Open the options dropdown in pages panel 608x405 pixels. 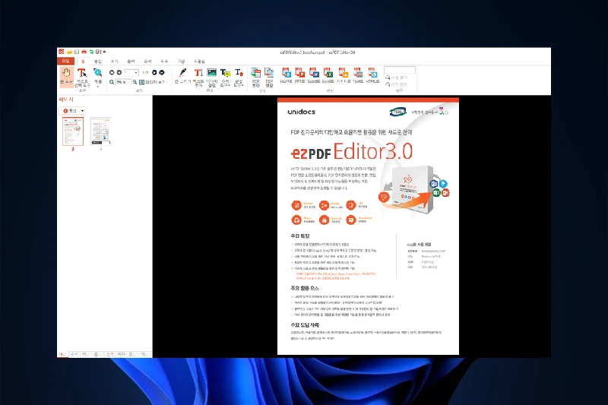click(73, 111)
